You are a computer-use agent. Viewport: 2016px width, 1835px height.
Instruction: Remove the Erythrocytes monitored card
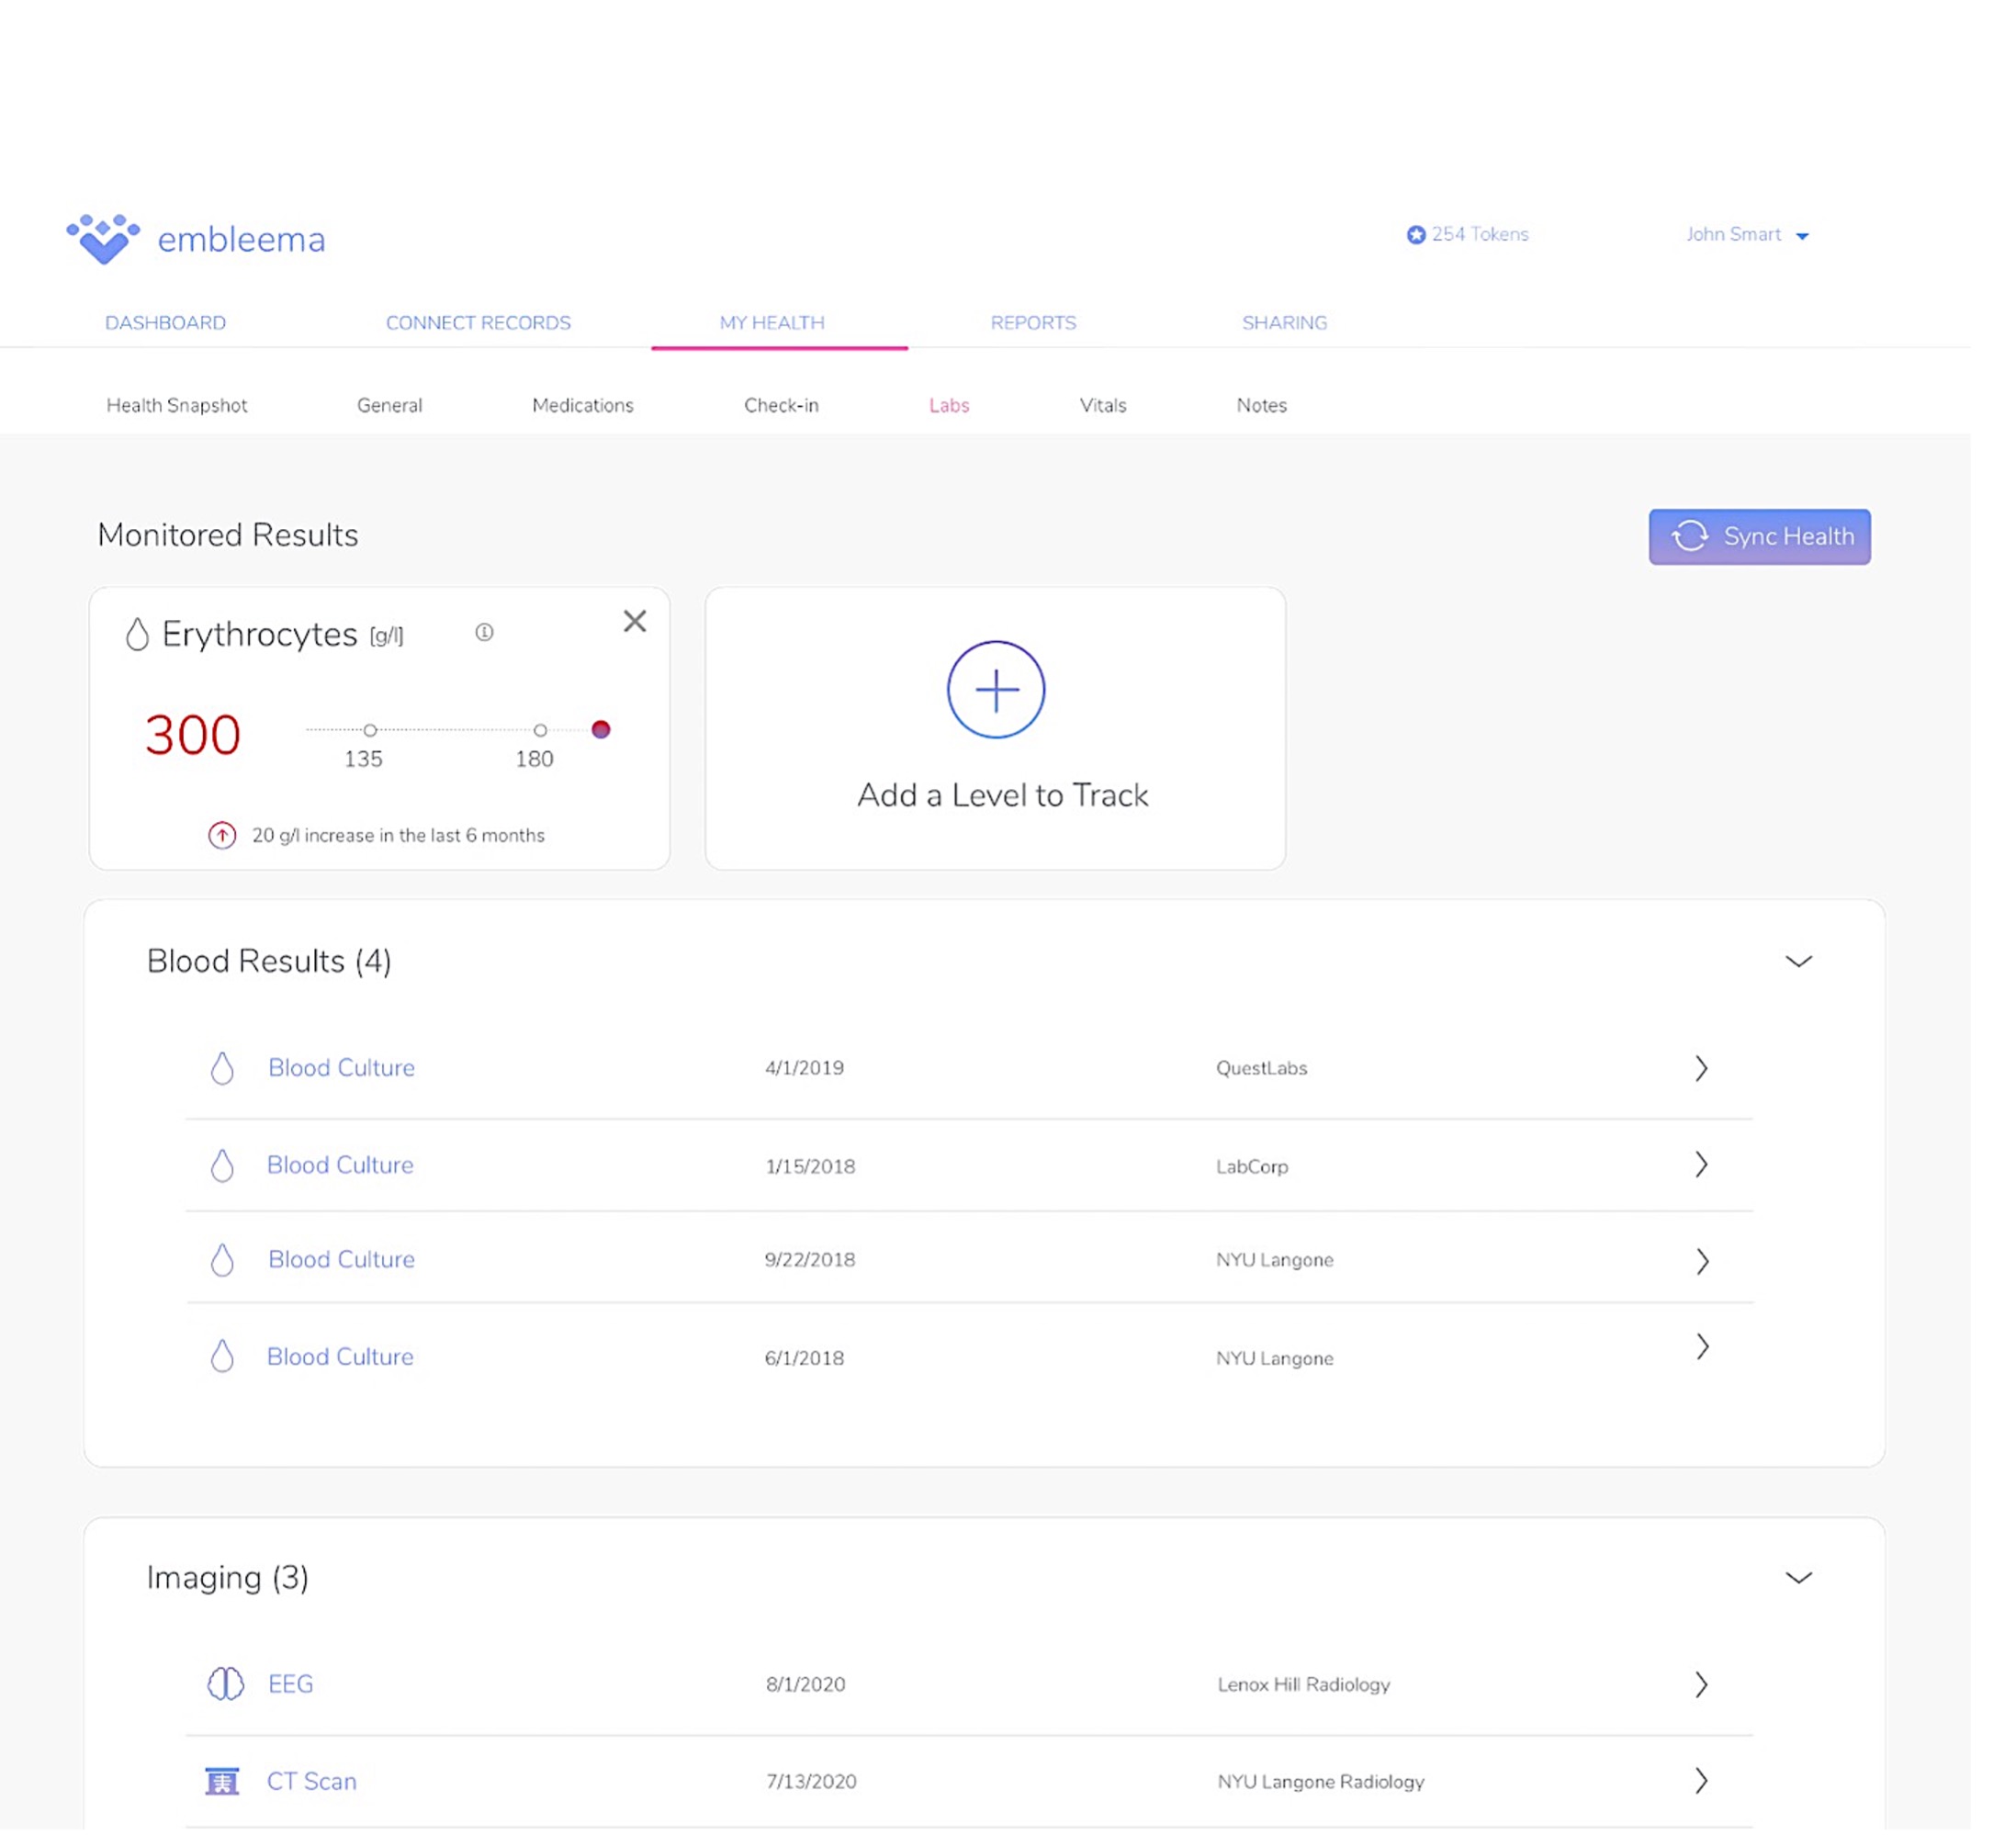coord(634,621)
